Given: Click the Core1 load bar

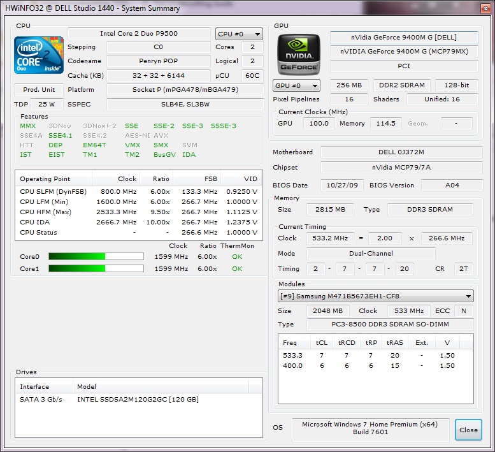Looking at the screenshot, I should click(x=96, y=268).
